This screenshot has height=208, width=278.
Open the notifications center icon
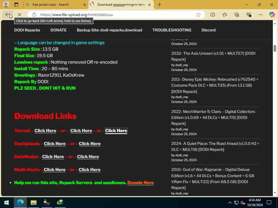269,203
